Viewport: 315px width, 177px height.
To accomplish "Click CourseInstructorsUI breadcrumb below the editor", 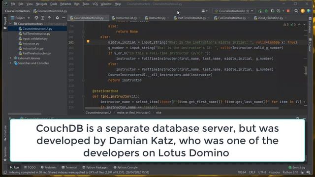I will tap(98, 113).
